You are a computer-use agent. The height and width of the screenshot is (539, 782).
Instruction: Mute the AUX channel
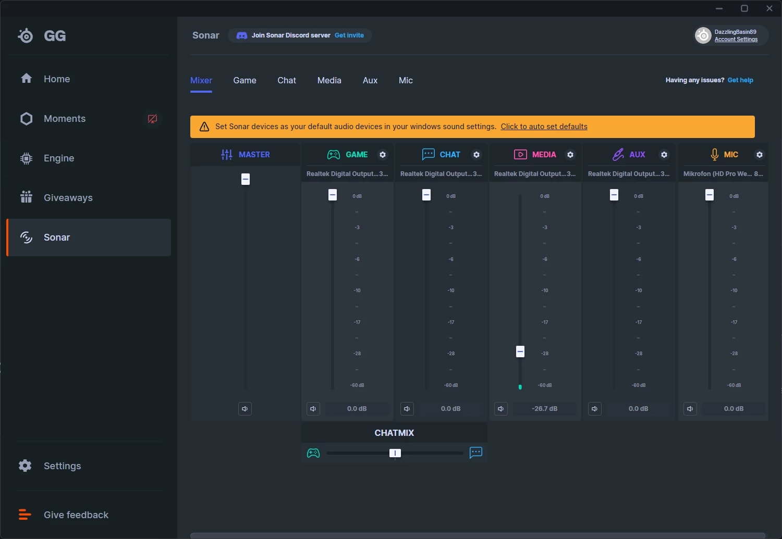(595, 409)
